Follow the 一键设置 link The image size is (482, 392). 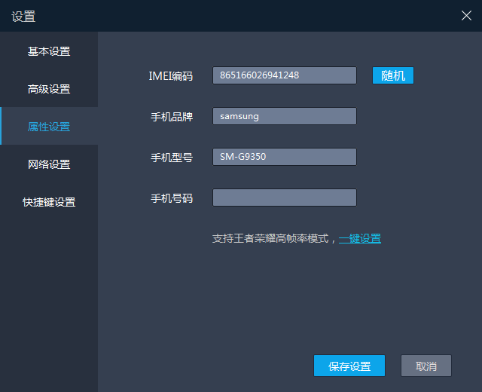click(359, 238)
